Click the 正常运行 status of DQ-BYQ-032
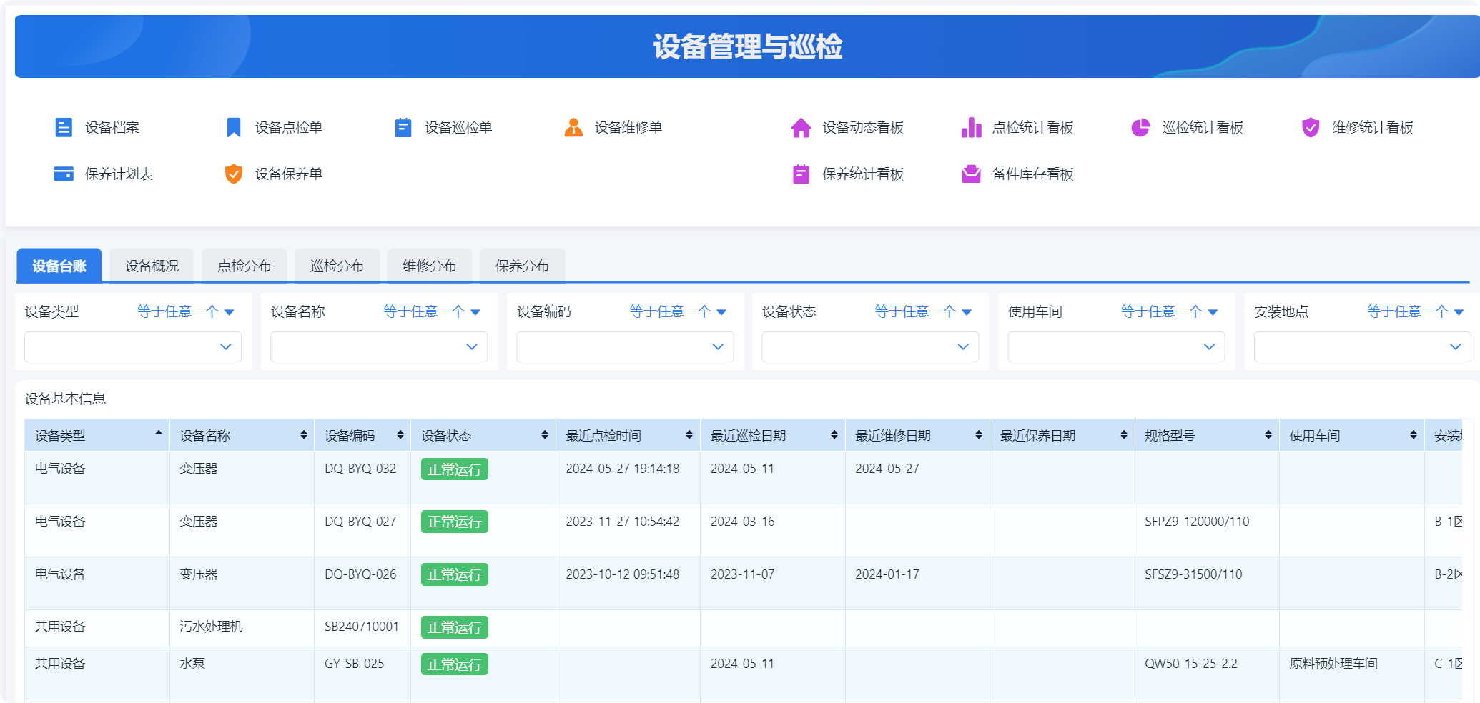The height and width of the screenshot is (703, 1480). 455,469
